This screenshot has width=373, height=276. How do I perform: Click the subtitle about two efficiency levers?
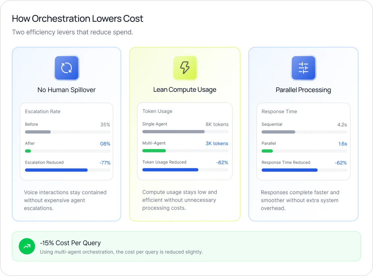(72, 32)
